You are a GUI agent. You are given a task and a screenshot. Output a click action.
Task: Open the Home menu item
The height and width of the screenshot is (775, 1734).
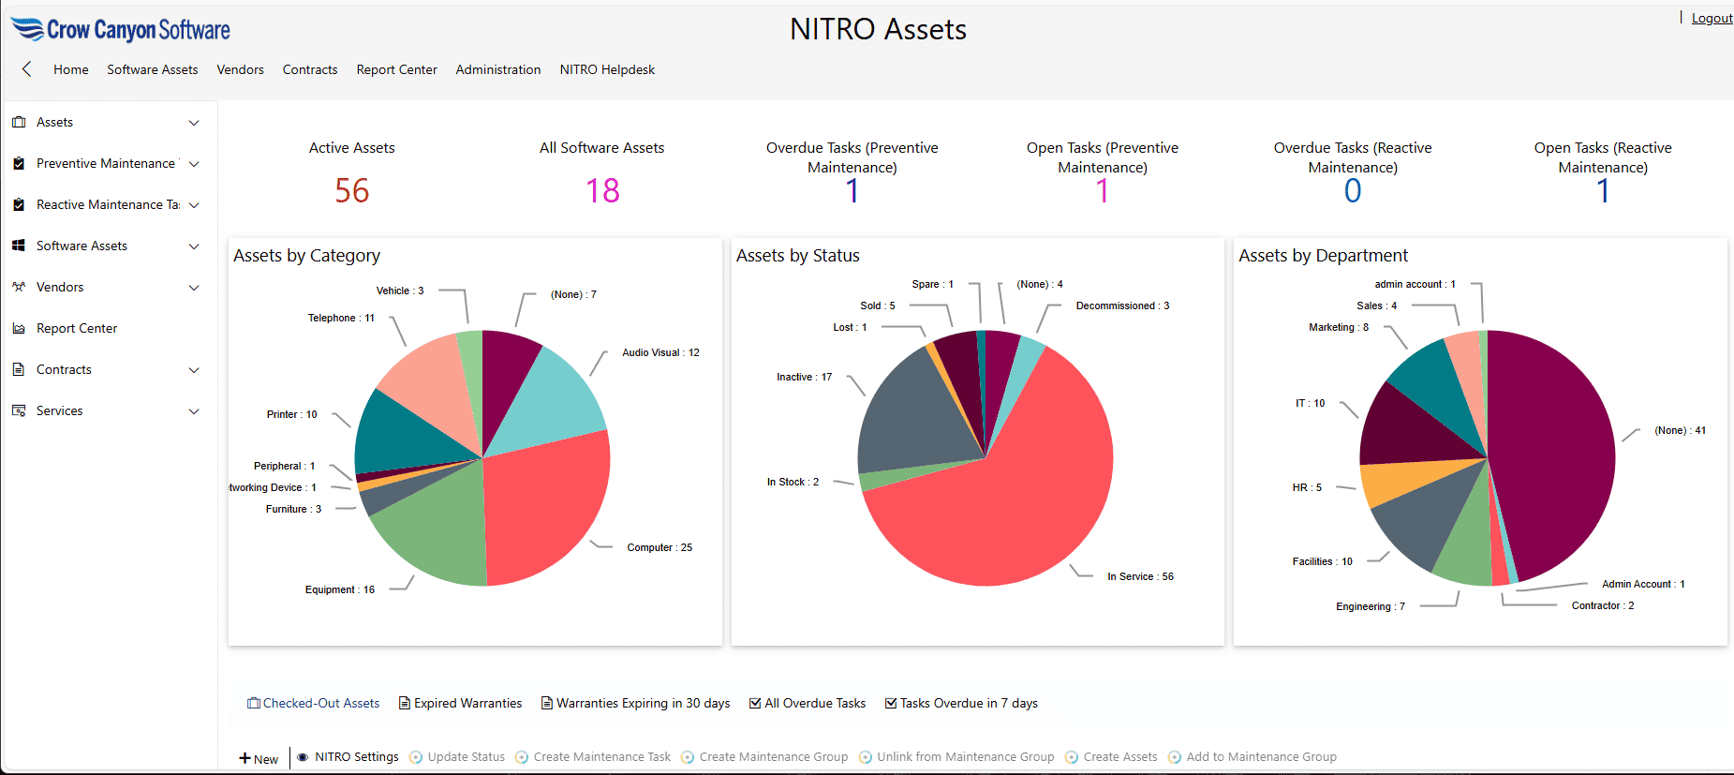coord(71,69)
